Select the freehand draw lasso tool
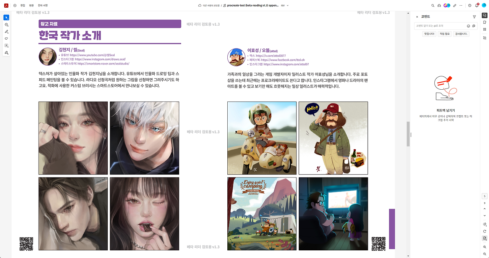The height and width of the screenshot is (258, 489). 6,39
